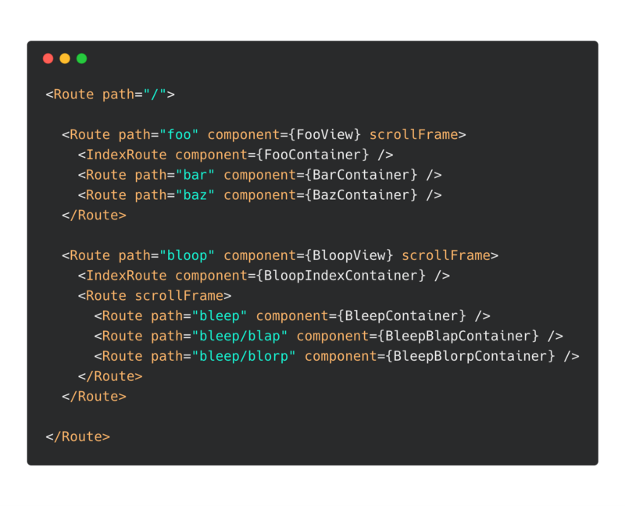Click the green maximize window dot
The width and height of the screenshot is (625, 506).
(81, 59)
